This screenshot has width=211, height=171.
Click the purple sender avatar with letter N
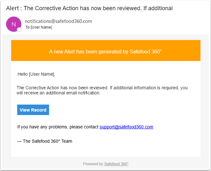pos(13,24)
